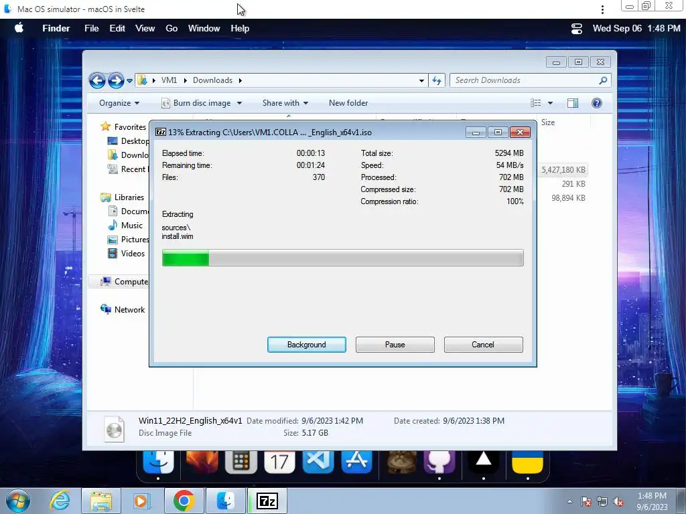Screen dimensions: 686x514
Task: Expand the address bar history dropdown
Action: pos(421,81)
